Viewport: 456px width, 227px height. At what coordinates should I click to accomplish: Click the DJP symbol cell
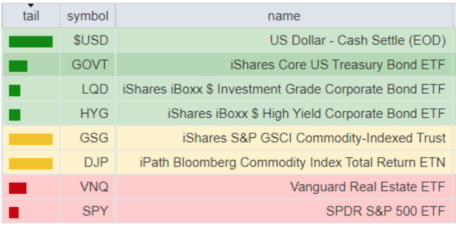(88, 162)
